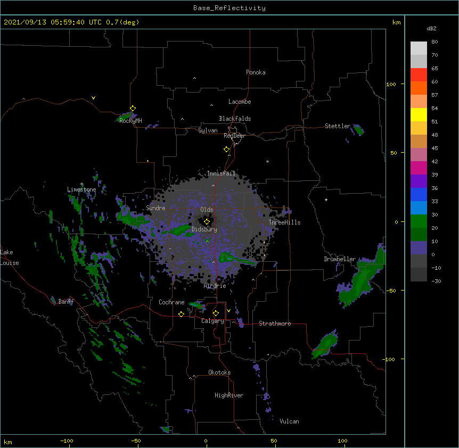The width and height of the screenshot is (459, 448).
Task: Click the Sylvan label
Action: [x=208, y=130]
